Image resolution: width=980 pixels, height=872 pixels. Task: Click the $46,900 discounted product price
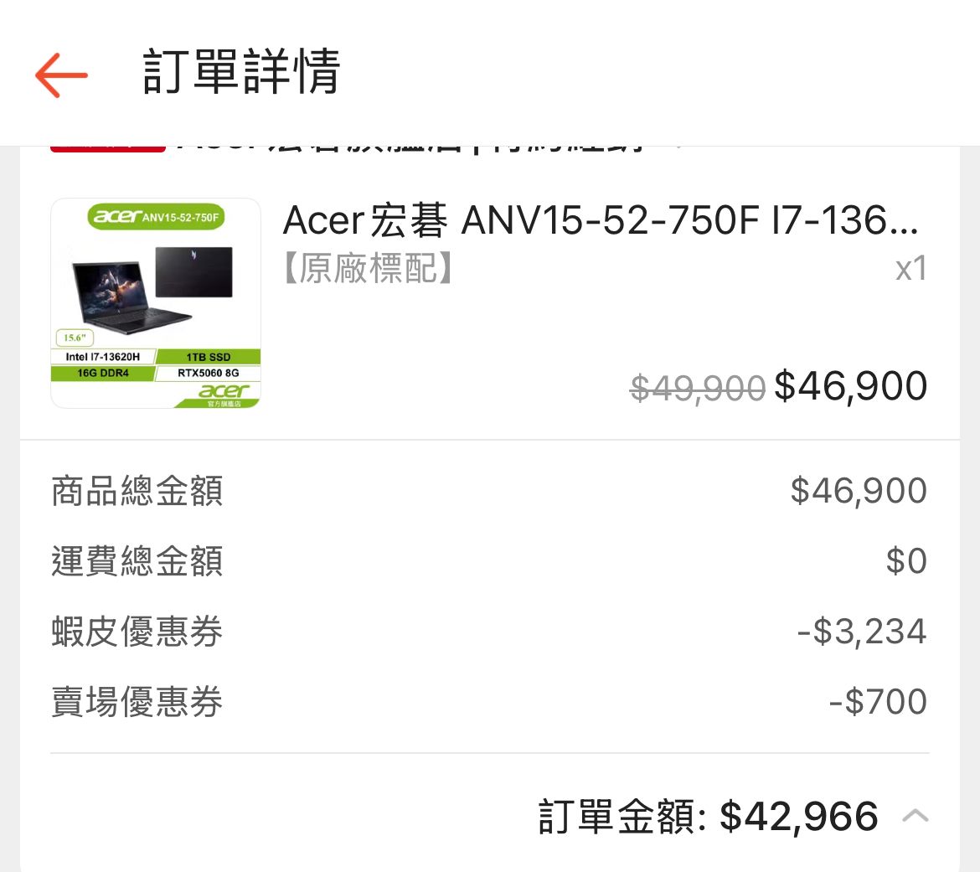tap(850, 386)
